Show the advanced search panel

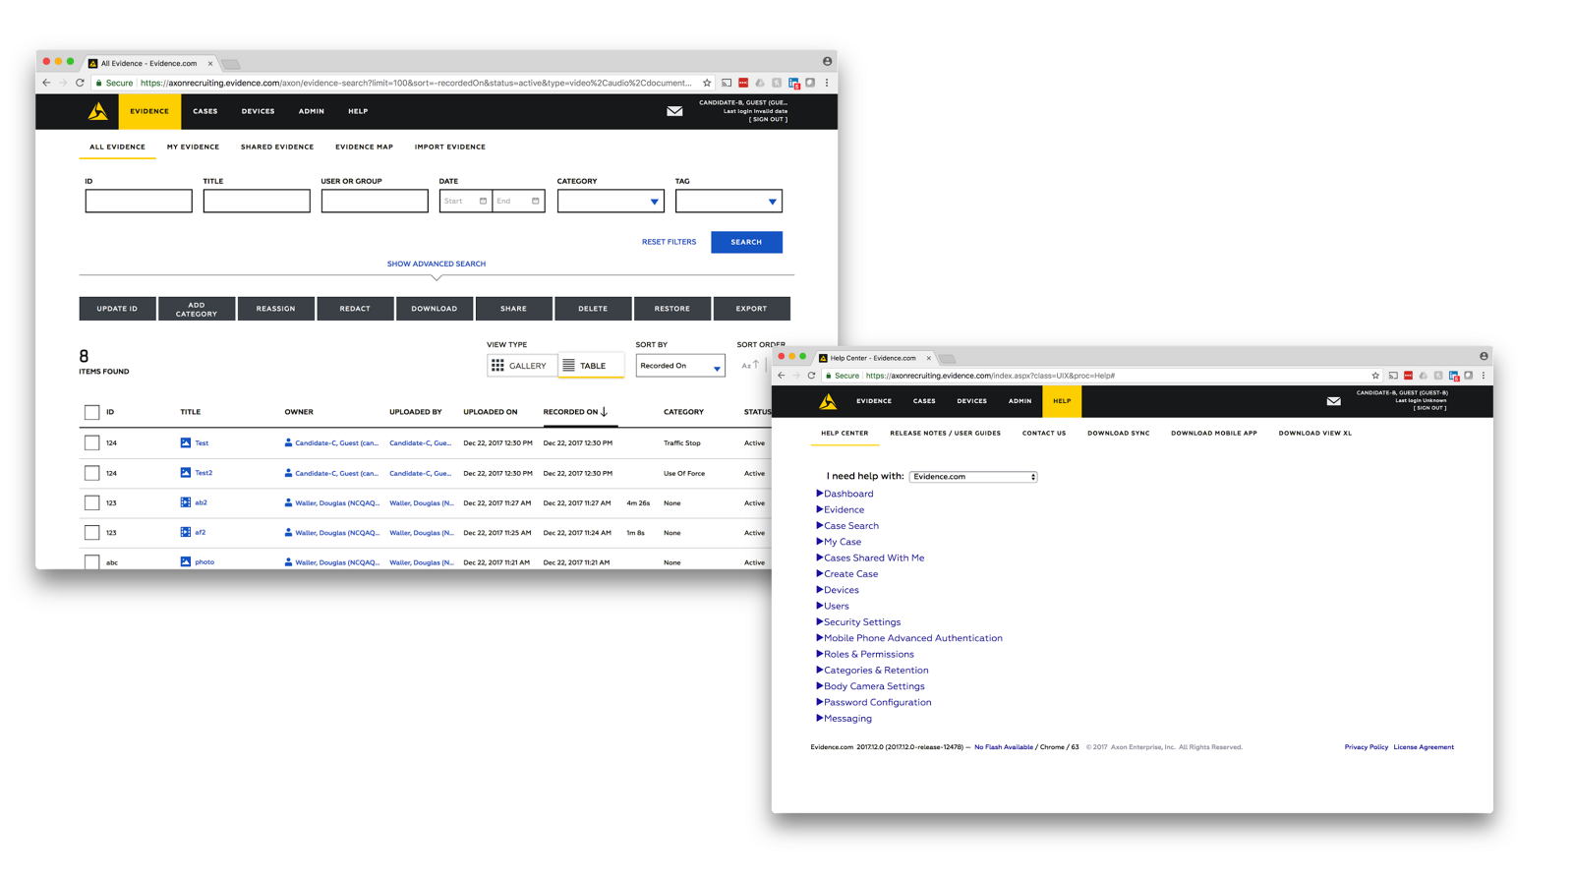point(437,264)
